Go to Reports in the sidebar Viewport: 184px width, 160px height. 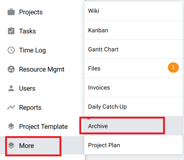(x=30, y=108)
